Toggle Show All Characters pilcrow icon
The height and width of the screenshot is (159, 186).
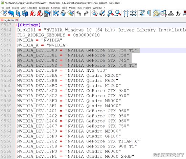(149, 13)
